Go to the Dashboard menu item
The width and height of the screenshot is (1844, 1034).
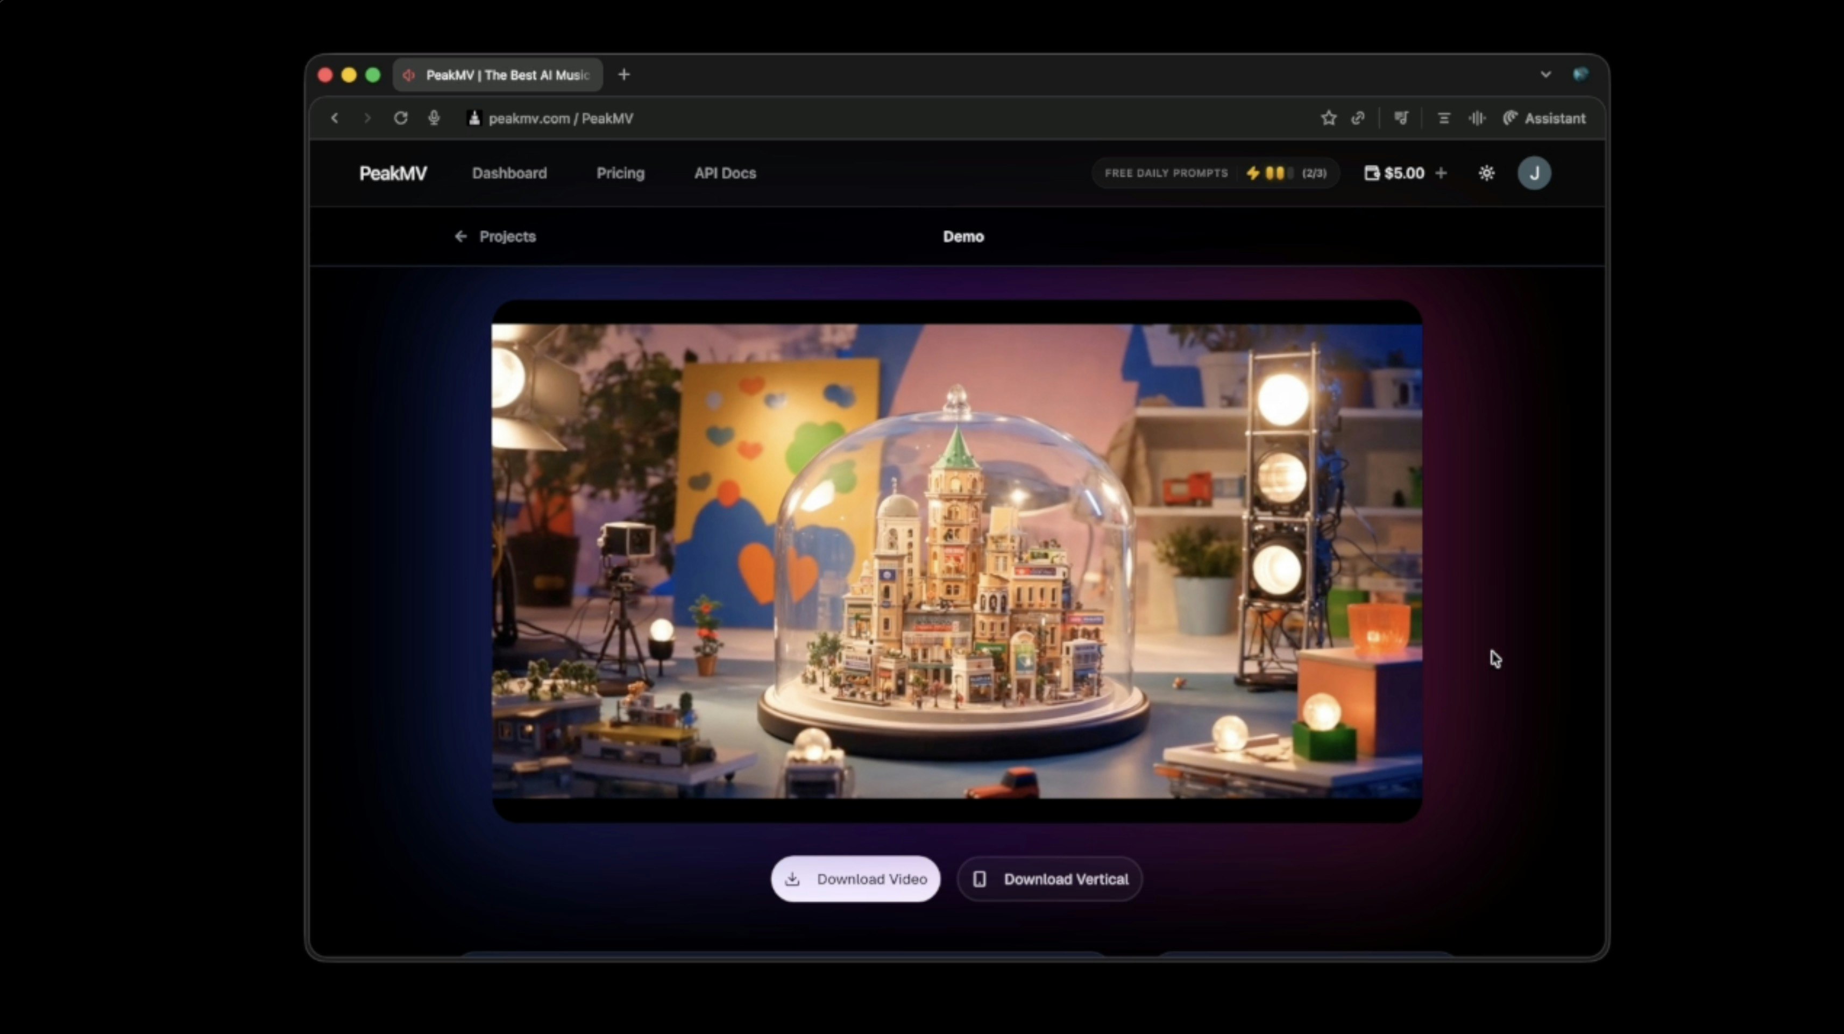point(509,173)
